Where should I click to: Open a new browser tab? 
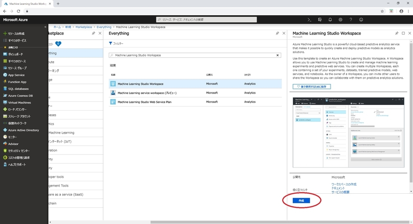coord(58,4)
